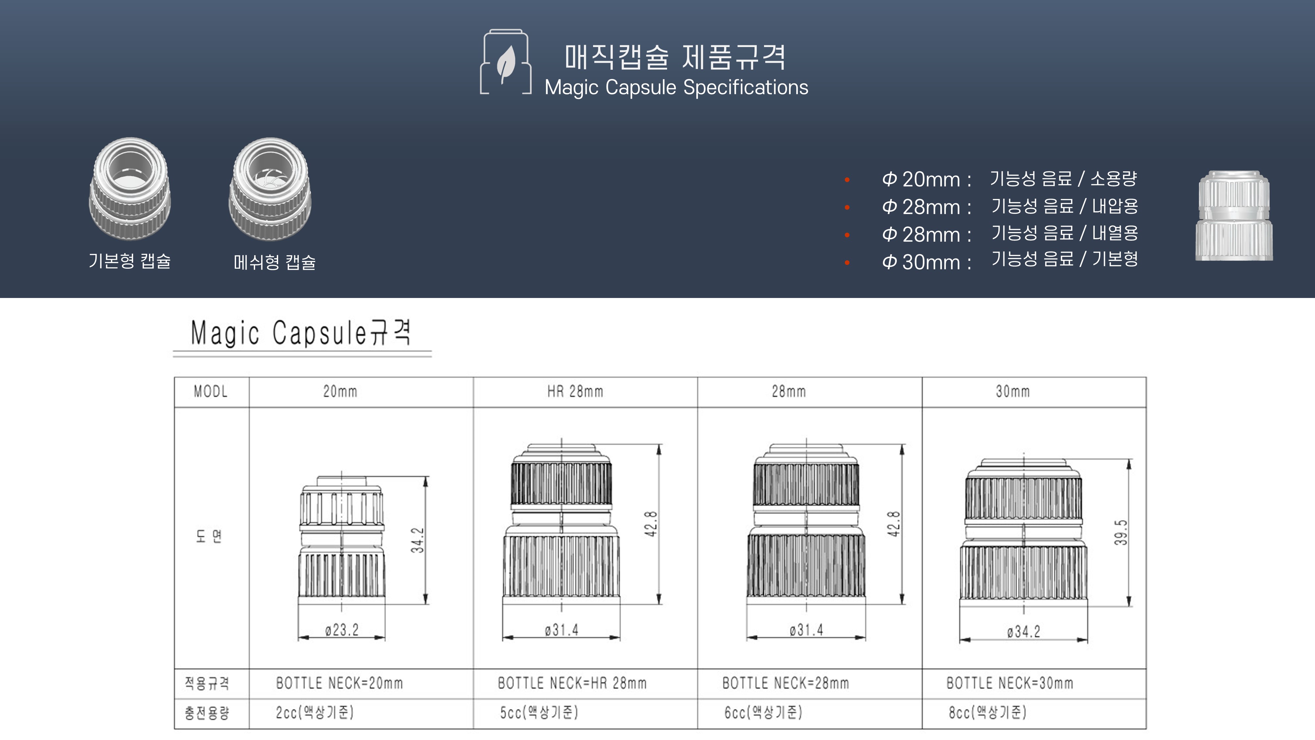Viewport: 1315px width, 740px height.
Task: Click BOTTLE NECK=20mm cell
Action: point(340,683)
